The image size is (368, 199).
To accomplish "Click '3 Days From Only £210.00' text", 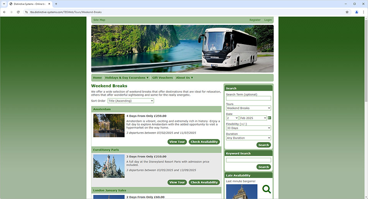I will click(x=146, y=157).
